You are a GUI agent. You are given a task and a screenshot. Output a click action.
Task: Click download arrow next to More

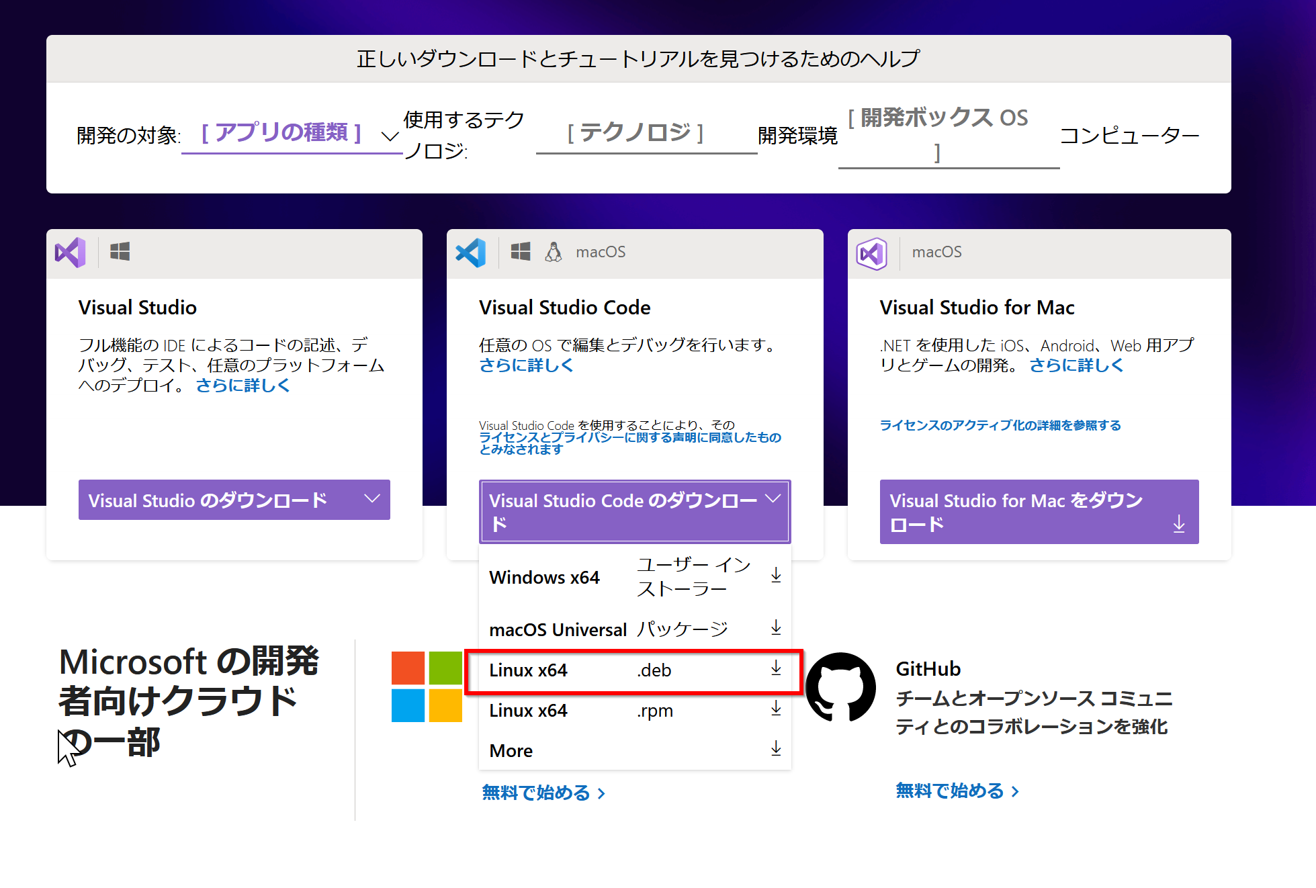[x=776, y=749]
